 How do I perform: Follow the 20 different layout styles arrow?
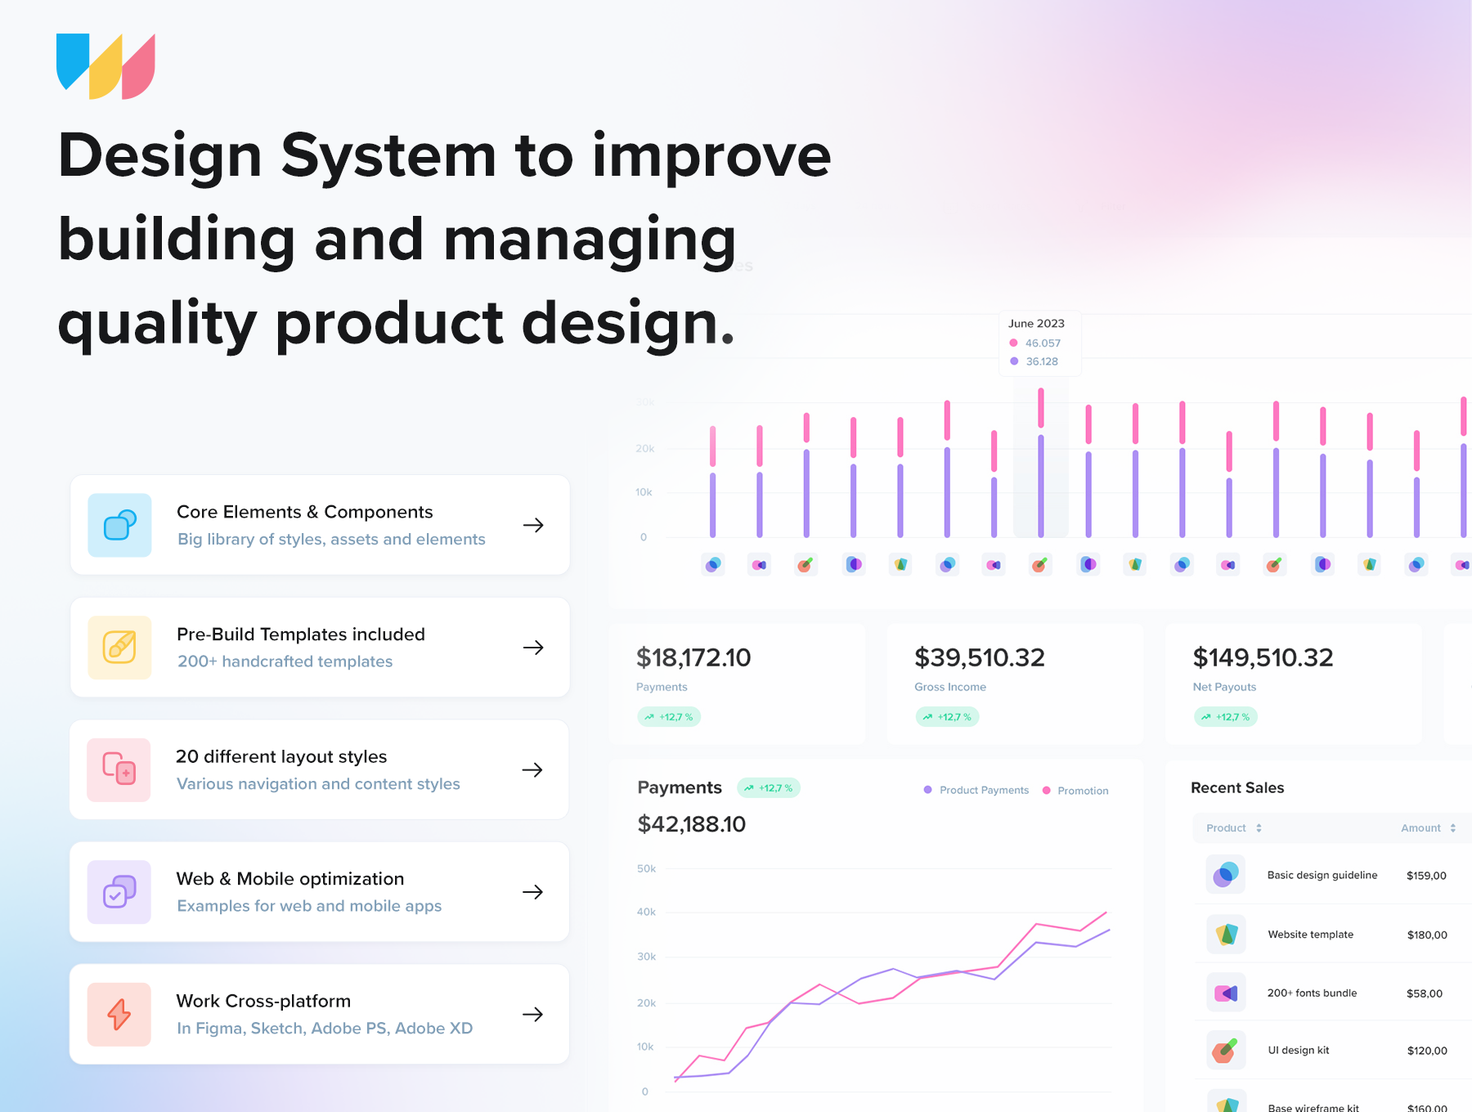[532, 769]
